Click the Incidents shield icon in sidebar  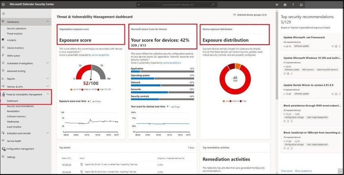[3, 40]
